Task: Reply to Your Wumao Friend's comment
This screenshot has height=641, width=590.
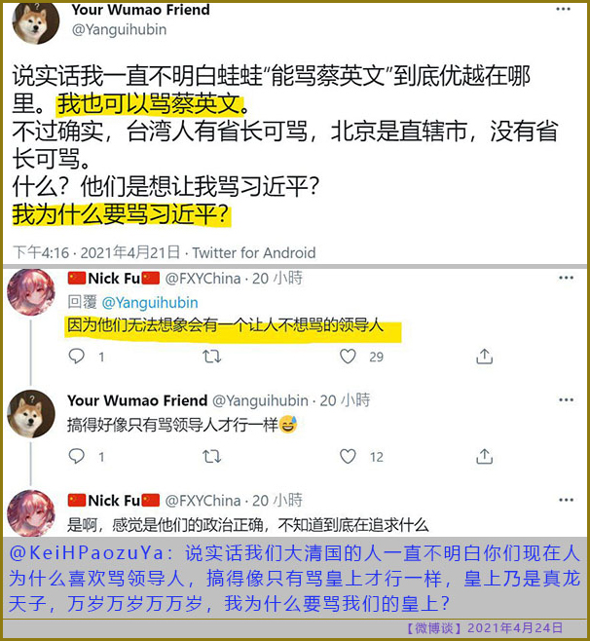Action: click(x=76, y=456)
